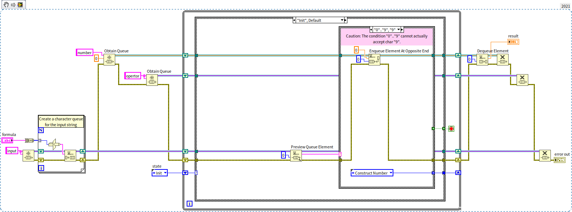The width and height of the screenshot is (572, 212).
Task: Click the result DBL indicator terminal
Action: click(x=513, y=42)
